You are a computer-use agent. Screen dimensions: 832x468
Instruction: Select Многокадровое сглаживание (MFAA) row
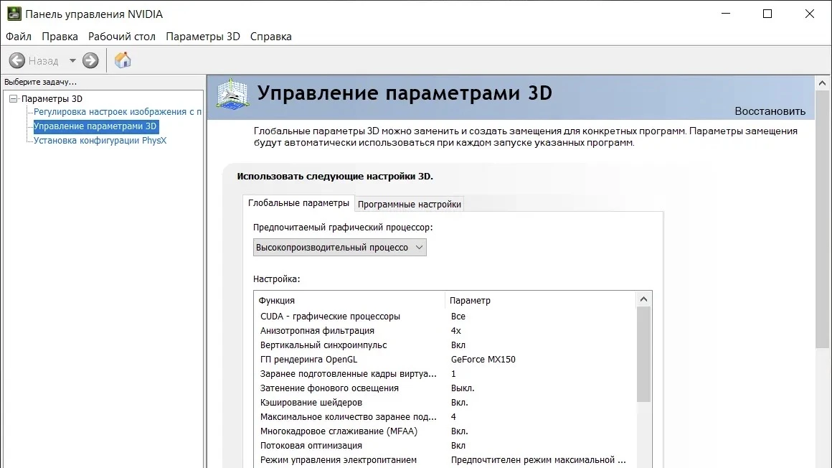pos(445,431)
